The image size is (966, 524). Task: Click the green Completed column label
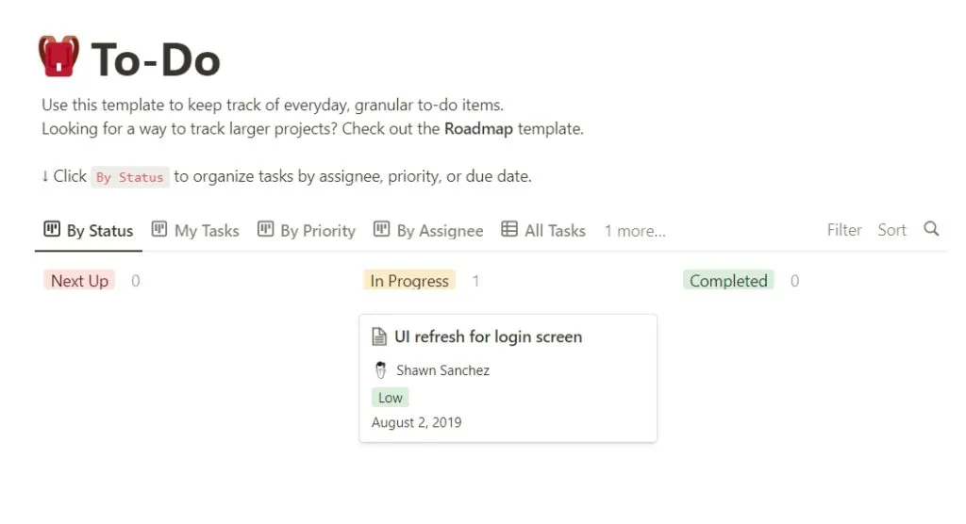(728, 281)
